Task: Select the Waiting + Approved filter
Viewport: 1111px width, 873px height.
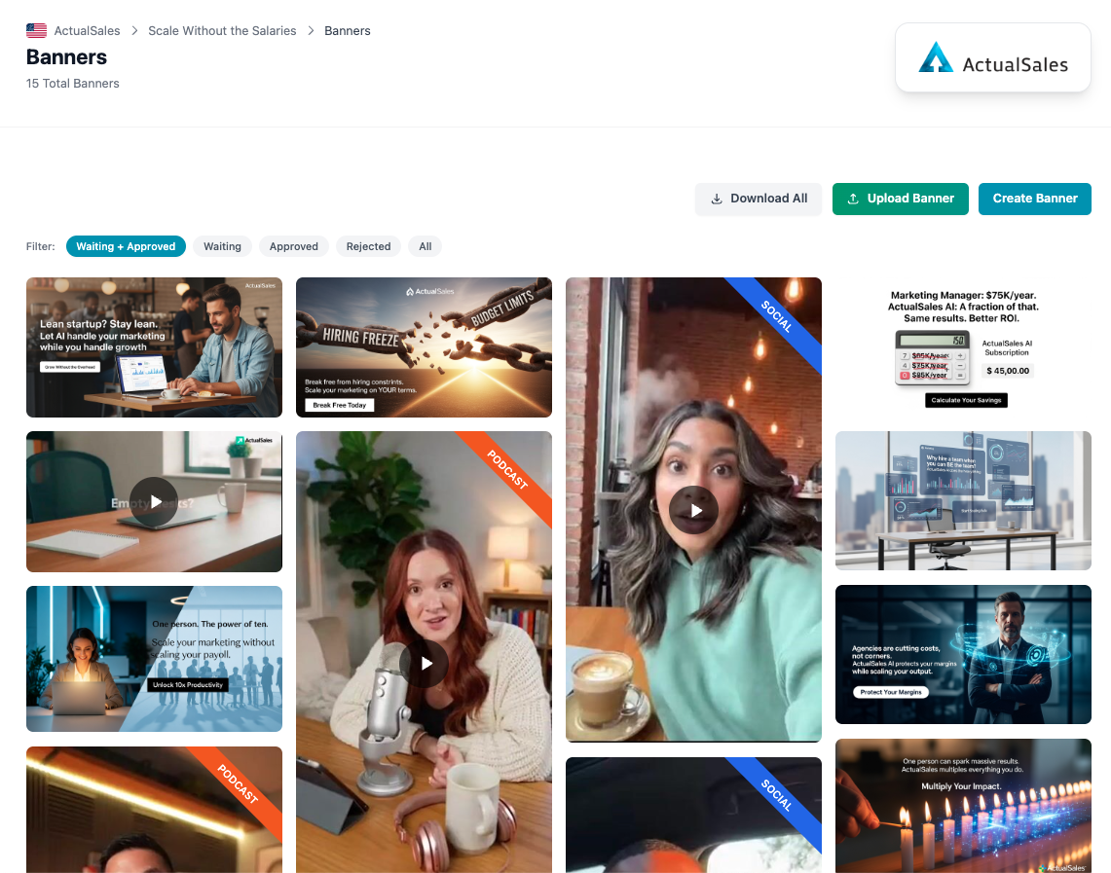Action: click(126, 246)
